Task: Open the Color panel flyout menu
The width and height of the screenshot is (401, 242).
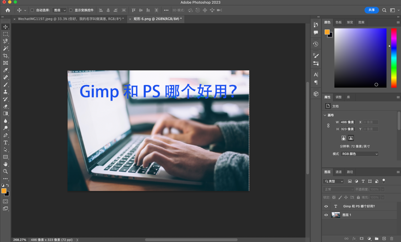Action: pyautogui.click(x=398, y=22)
